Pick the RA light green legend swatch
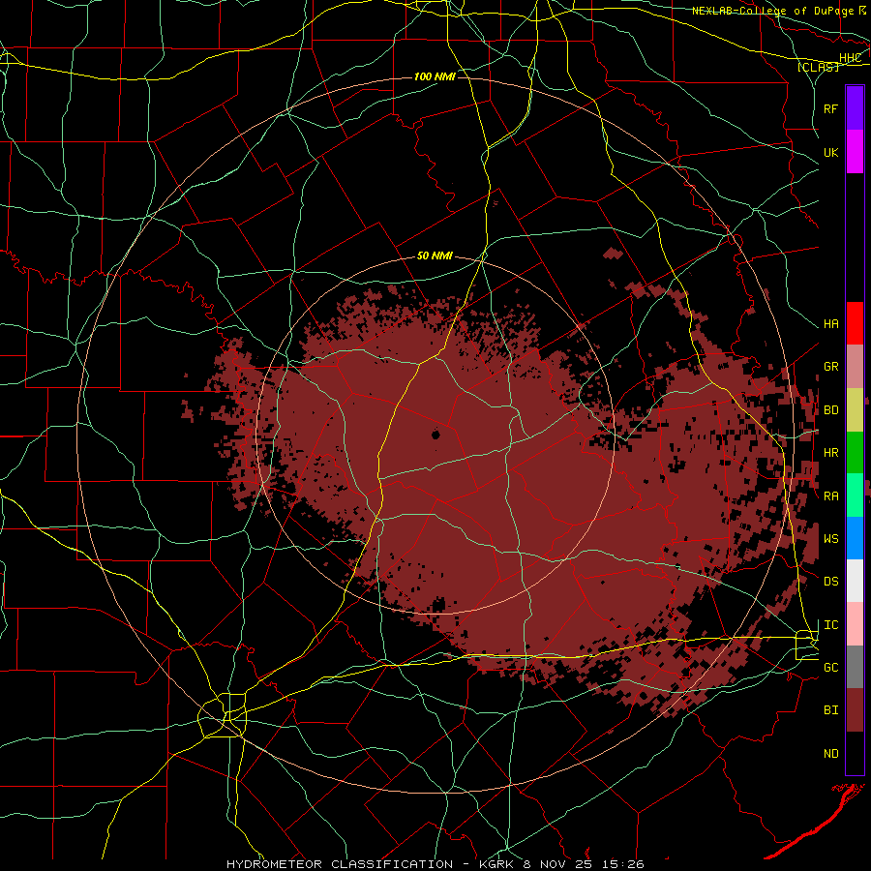The width and height of the screenshot is (871, 871). [855, 495]
